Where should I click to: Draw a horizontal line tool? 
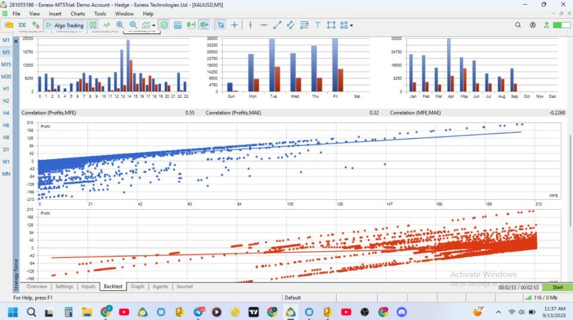(x=263, y=25)
